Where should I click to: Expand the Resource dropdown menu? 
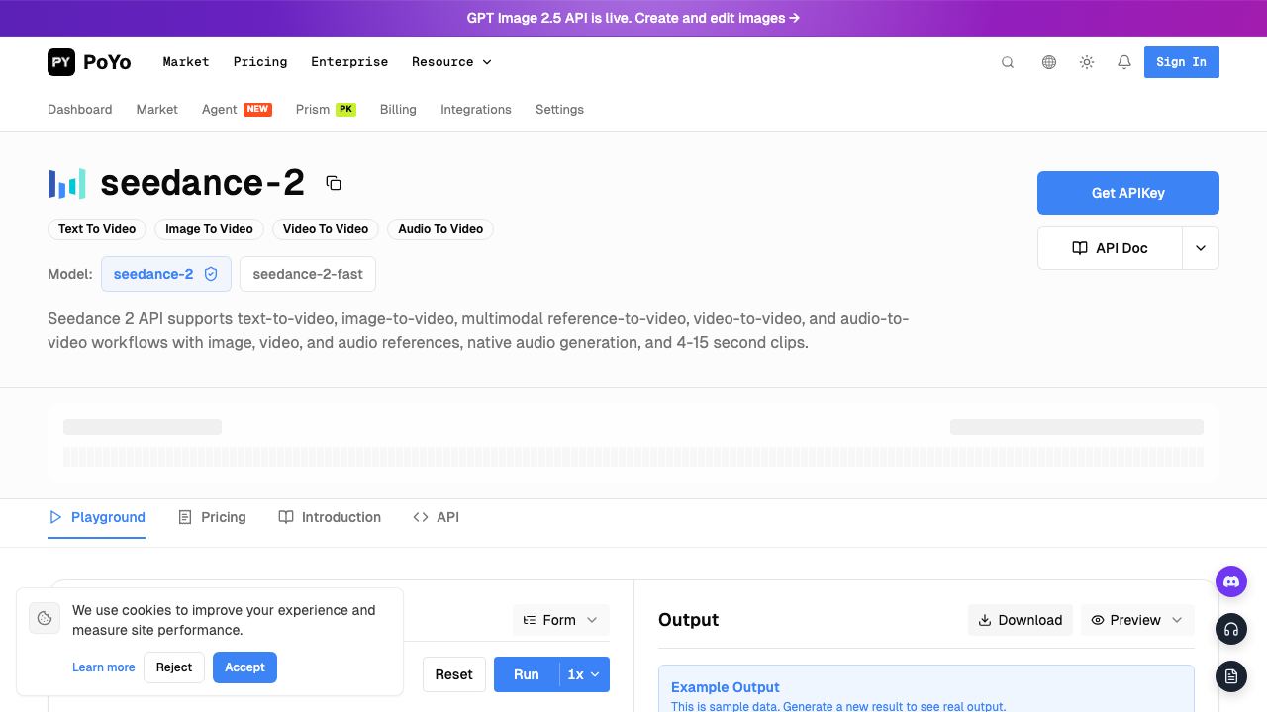pyautogui.click(x=451, y=62)
